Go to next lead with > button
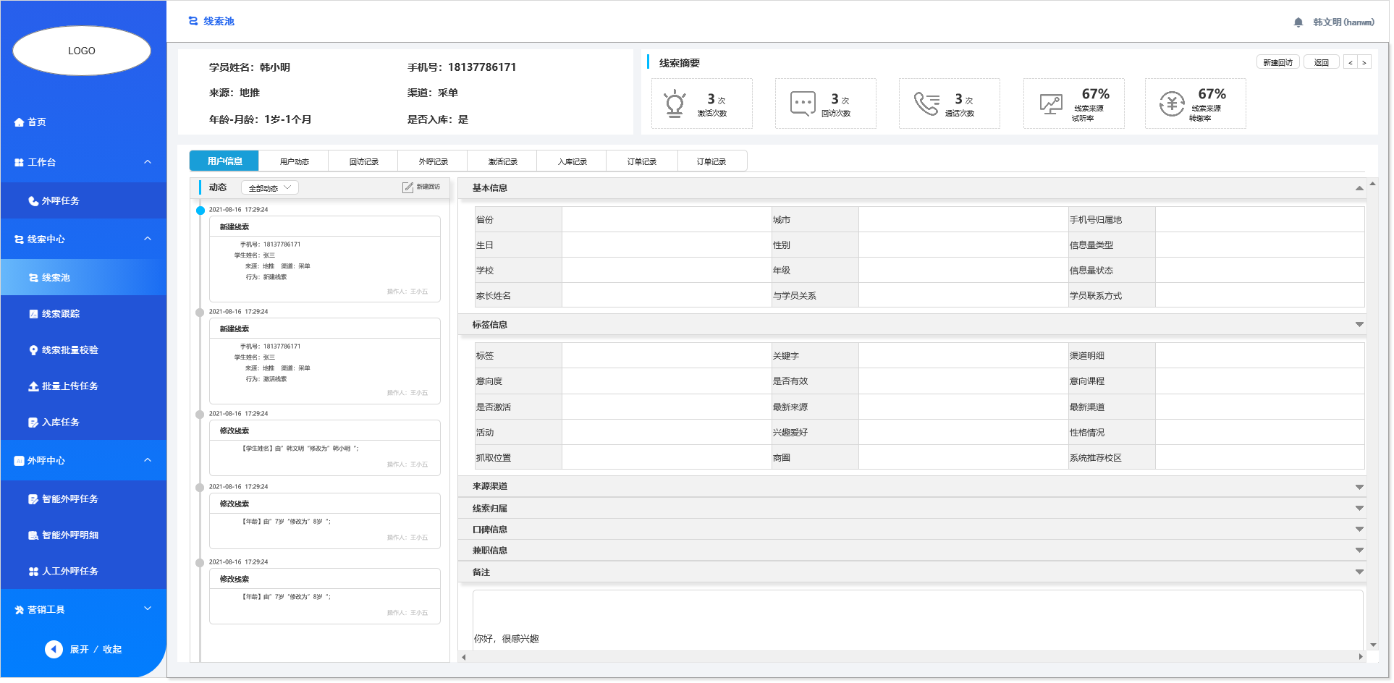 [1364, 63]
